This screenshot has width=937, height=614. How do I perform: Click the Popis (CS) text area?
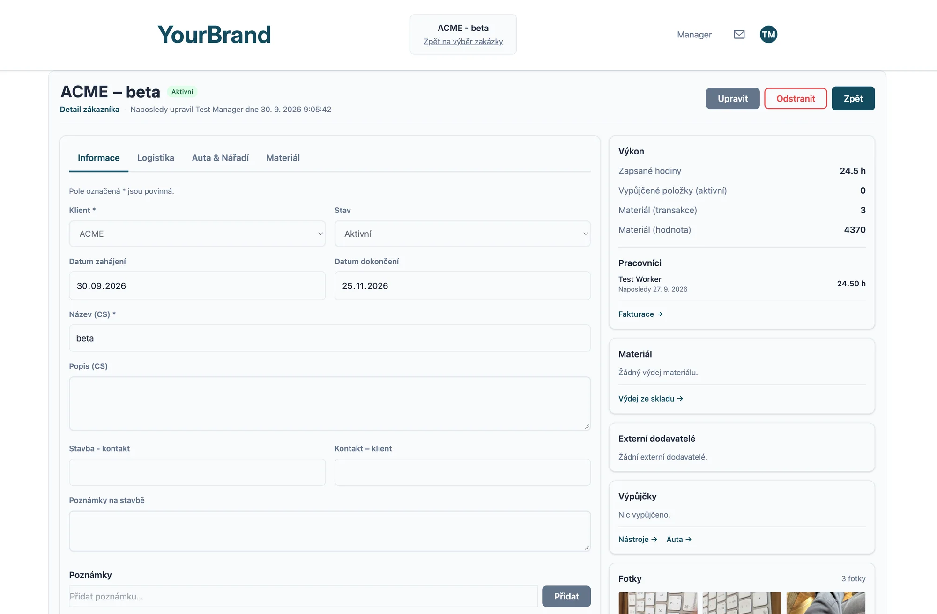(330, 403)
